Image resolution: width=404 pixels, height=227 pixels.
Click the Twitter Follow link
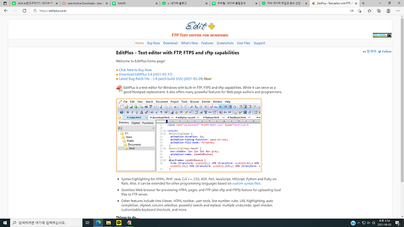385,51
